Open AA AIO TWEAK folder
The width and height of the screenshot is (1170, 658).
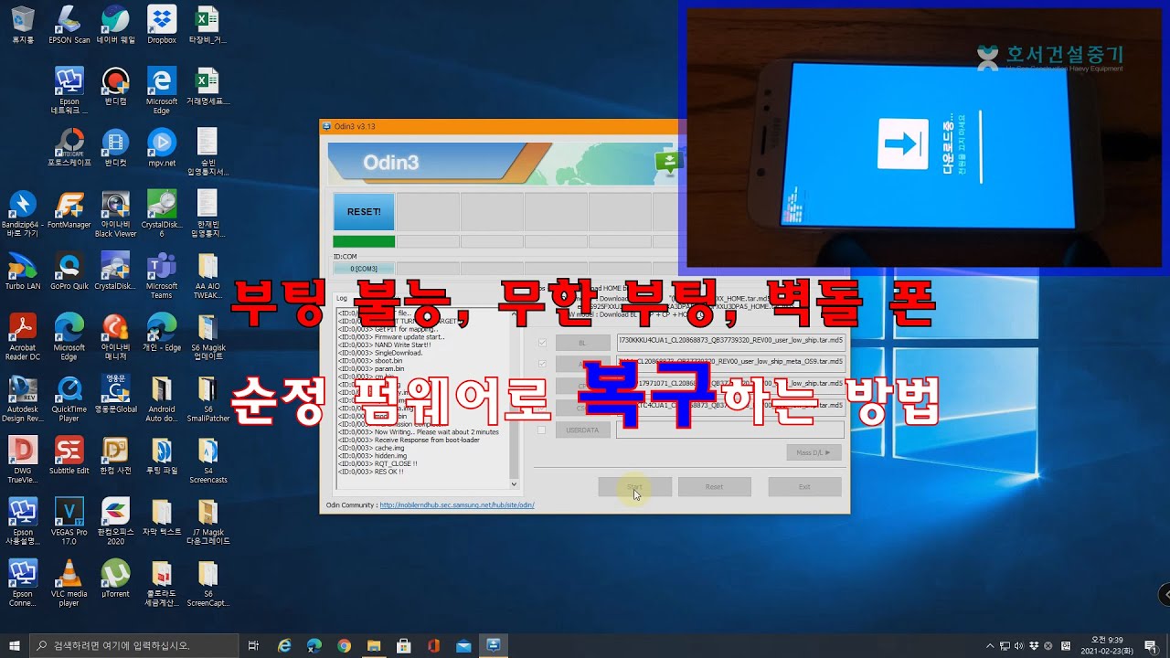pos(207,276)
